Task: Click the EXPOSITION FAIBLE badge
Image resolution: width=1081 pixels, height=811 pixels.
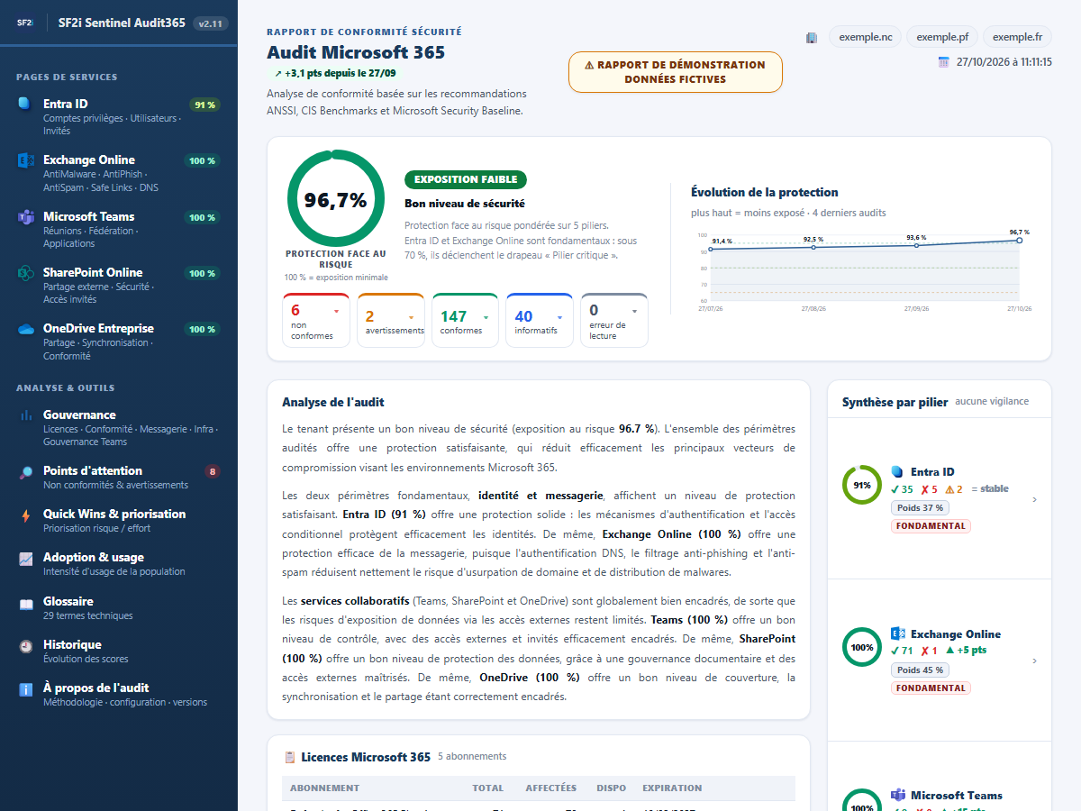Action: (x=466, y=179)
